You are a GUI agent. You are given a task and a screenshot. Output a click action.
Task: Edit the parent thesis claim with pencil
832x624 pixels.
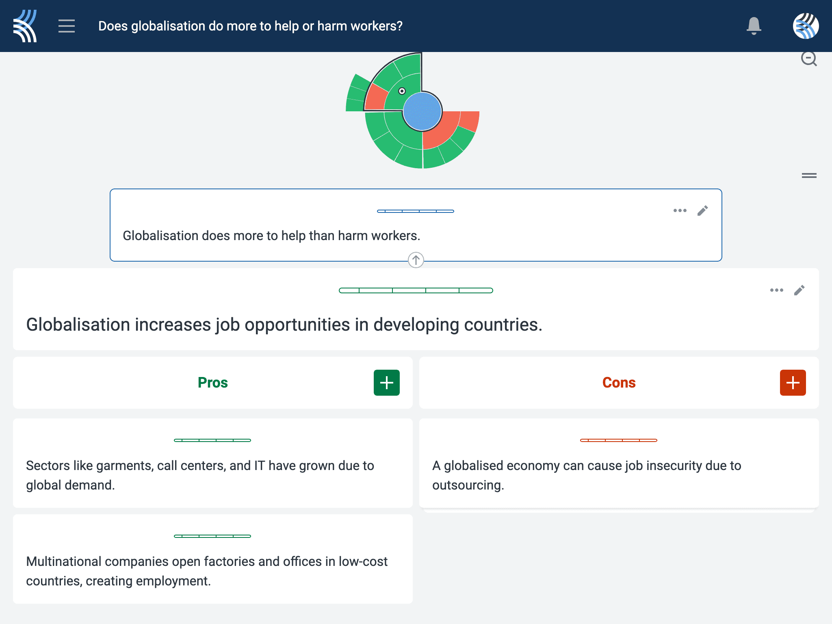(x=703, y=210)
